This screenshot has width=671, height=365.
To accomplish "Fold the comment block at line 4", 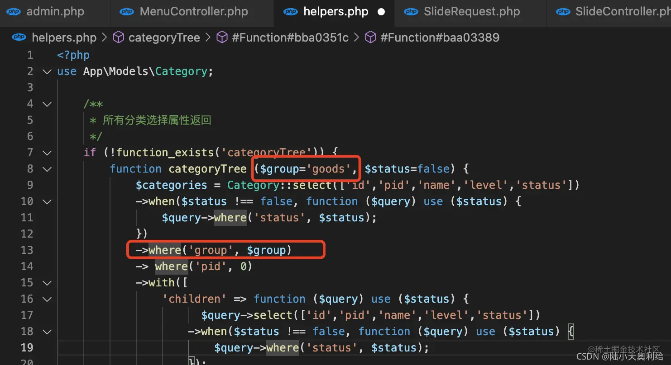I will (x=47, y=104).
